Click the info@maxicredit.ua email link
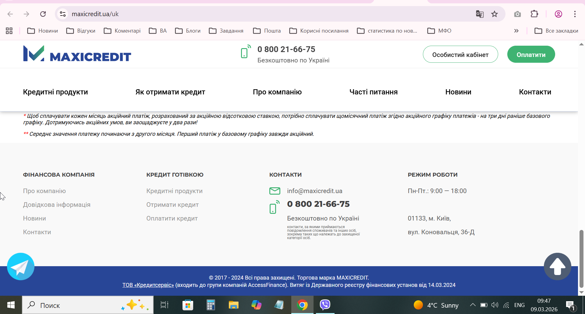The width and height of the screenshot is (585, 314). pyautogui.click(x=315, y=191)
